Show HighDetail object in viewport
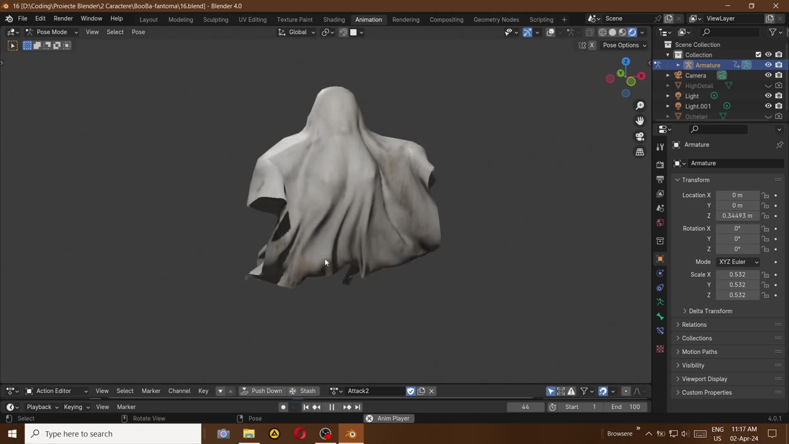This screenshot has height=444, width=789. pos(769,86)
